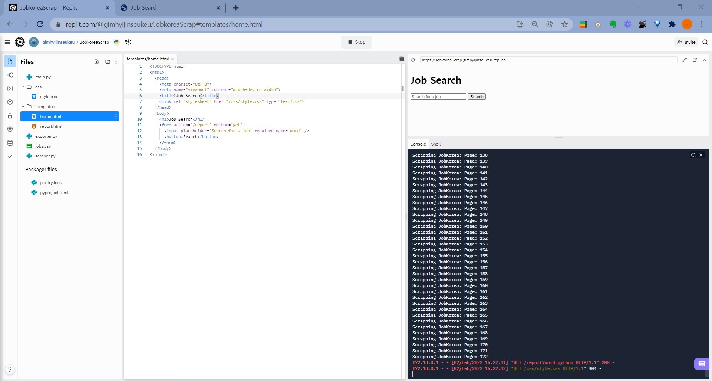The height and width of the screenshot is (381, 712).
Task: Open the Settings panel in the sidebar
Action: pyautogui.click(x=10, y=129)
